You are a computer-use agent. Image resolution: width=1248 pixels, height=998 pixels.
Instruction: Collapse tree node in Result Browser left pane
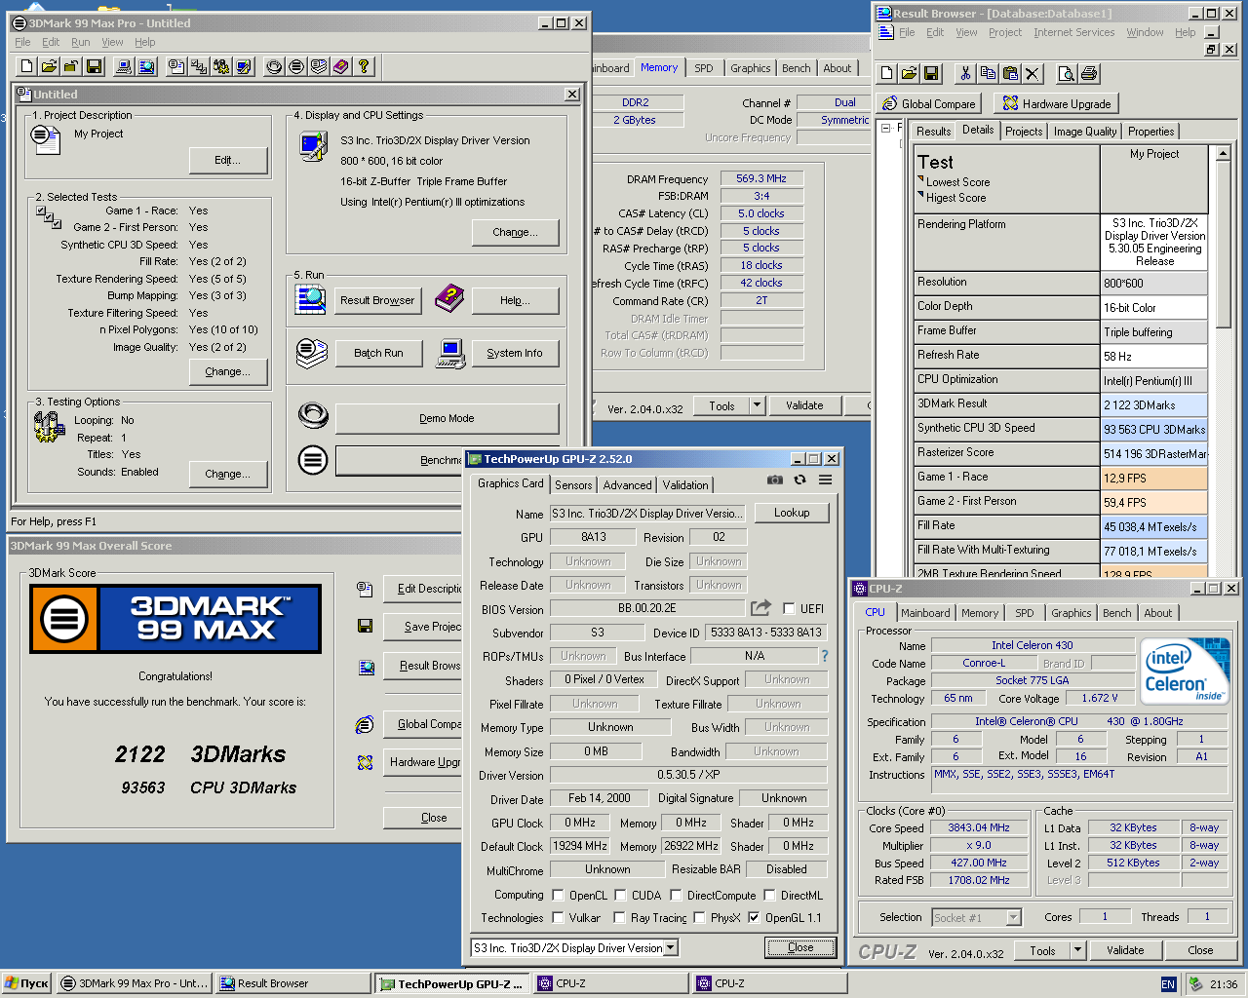point(885,128)
